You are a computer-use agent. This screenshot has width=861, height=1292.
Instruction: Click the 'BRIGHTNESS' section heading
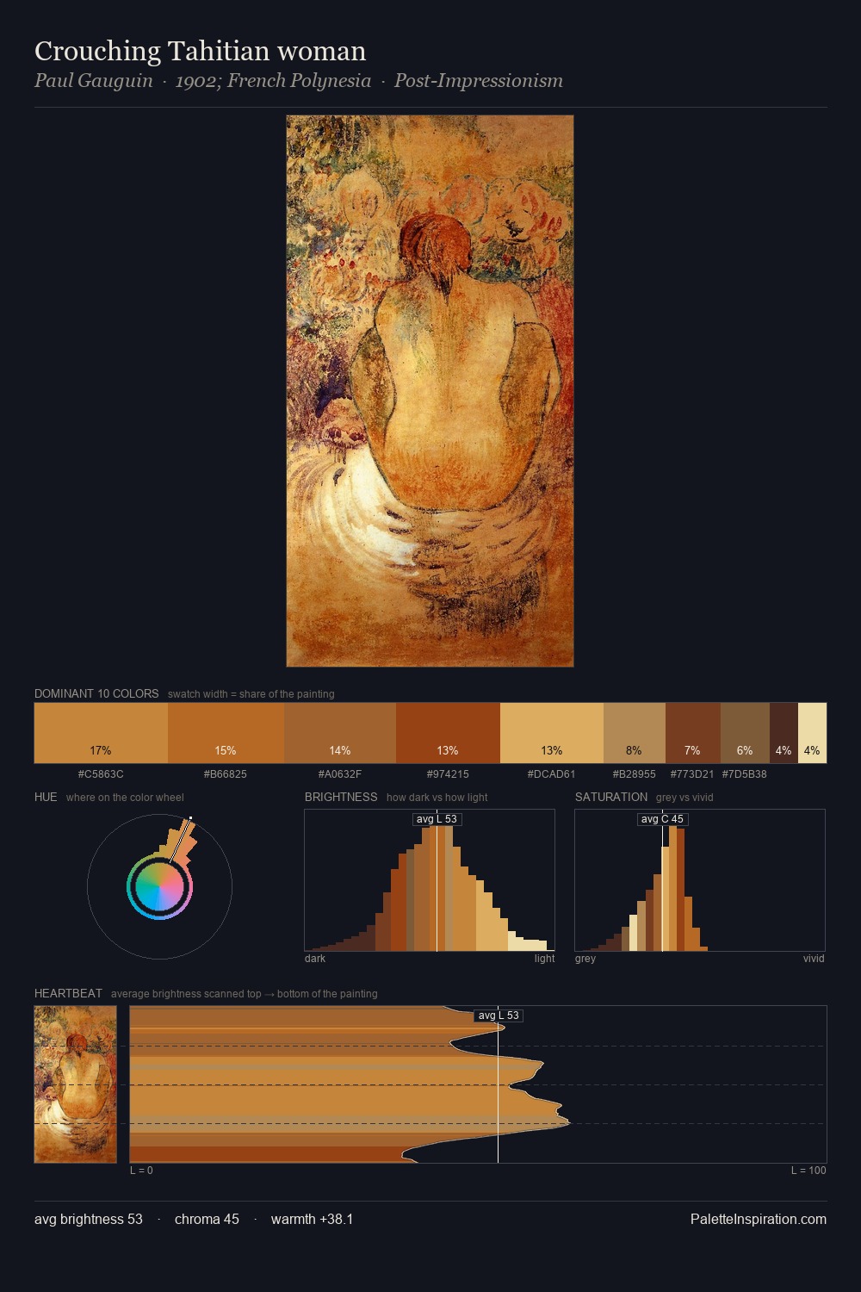341,797
